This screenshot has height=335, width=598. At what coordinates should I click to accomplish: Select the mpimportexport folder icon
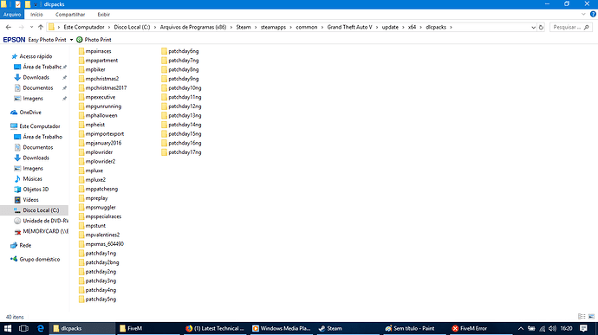[81, 134]
